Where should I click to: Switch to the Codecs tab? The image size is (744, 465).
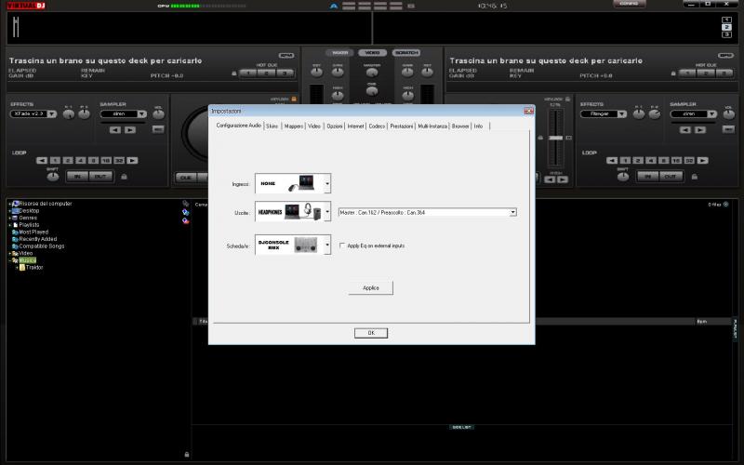[377, 126]
